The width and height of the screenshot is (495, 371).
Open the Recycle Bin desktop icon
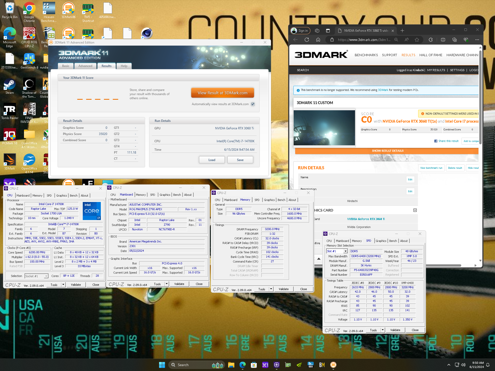coord(10,11)
